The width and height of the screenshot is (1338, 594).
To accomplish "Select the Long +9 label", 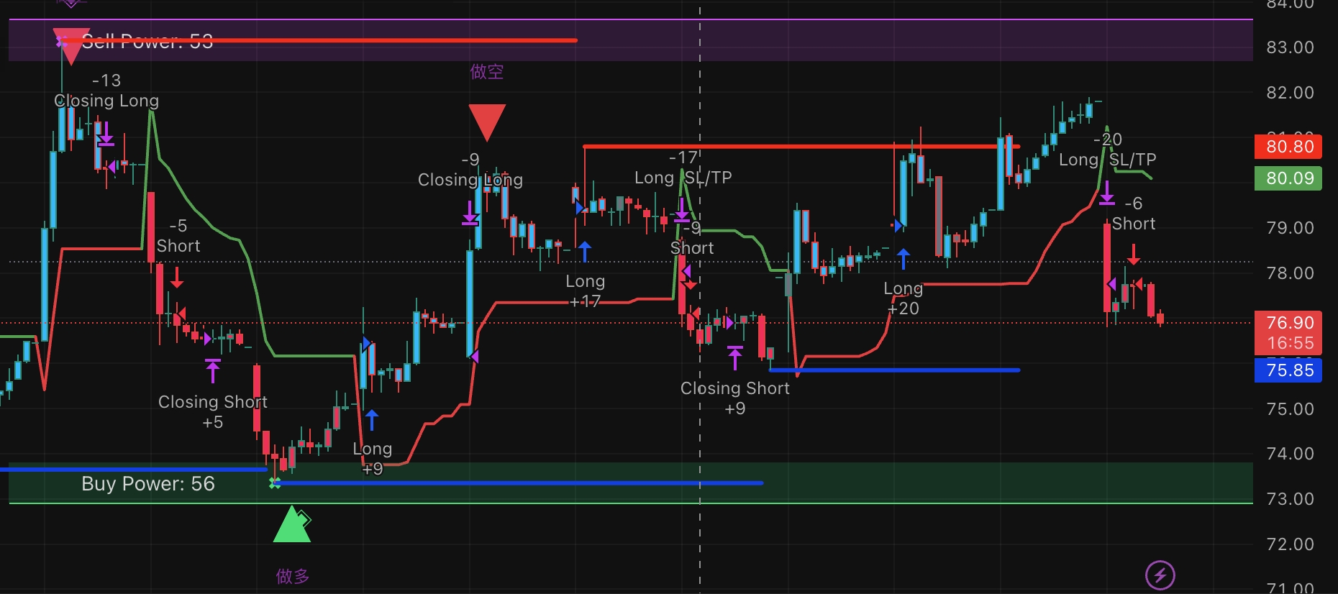I will point(373,459).
